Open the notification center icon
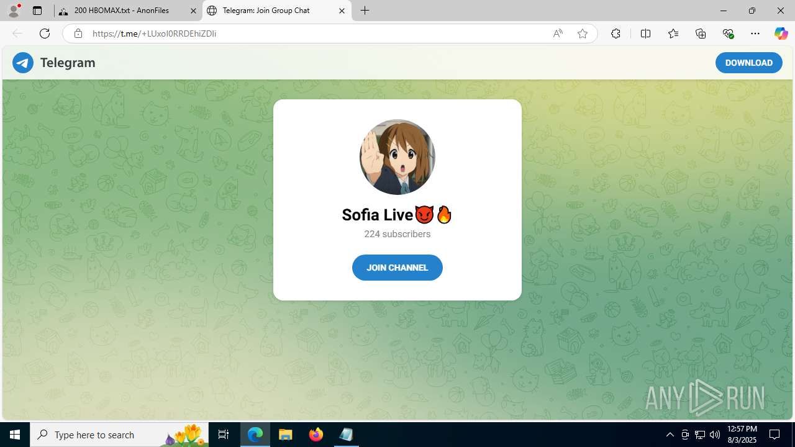795x447 pixels. [775, 435]
